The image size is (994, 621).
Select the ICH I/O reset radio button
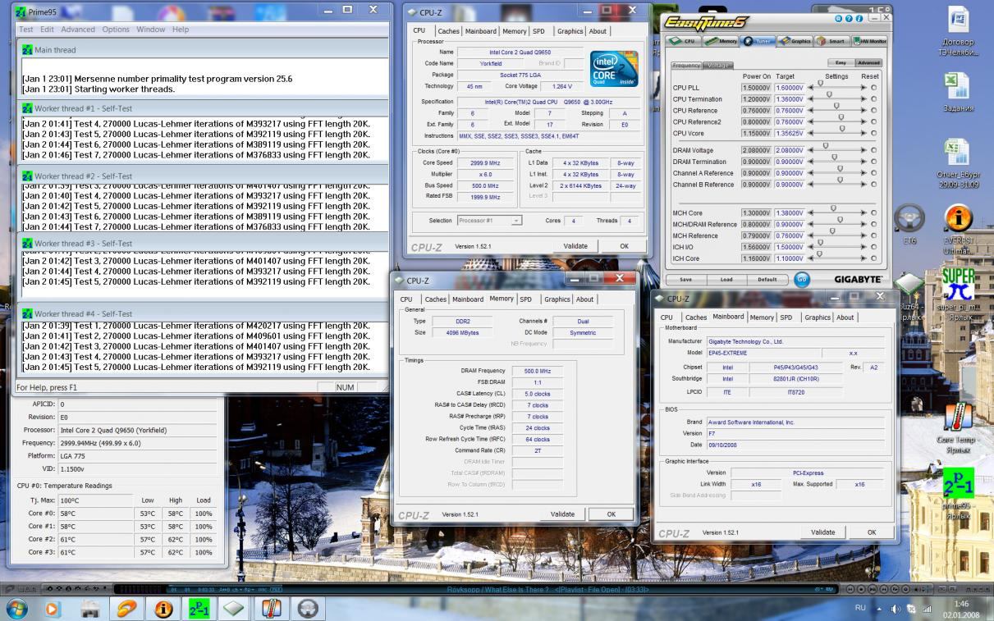873,247
